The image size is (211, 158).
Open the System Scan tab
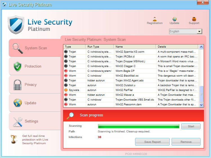(35, 48)
